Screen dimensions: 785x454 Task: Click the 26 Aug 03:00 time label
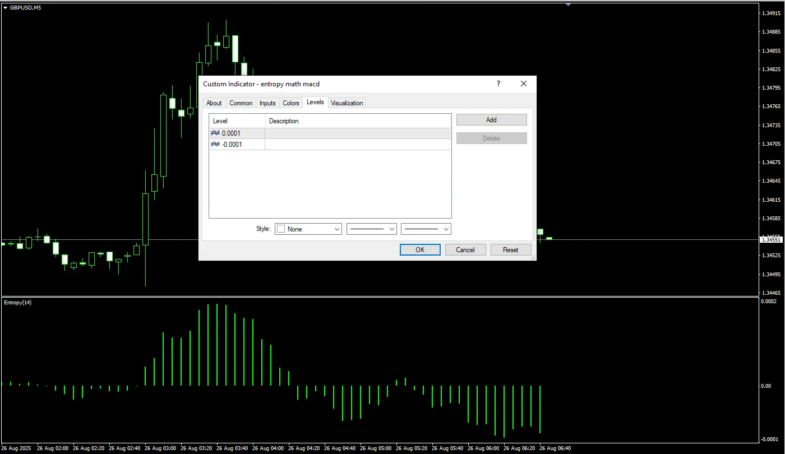160,448
